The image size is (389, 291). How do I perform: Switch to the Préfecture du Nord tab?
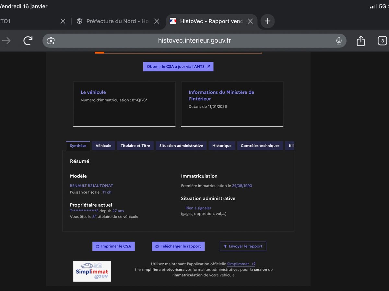117,21
